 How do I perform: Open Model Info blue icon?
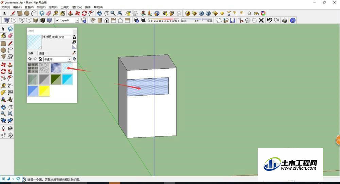[293, 20]
